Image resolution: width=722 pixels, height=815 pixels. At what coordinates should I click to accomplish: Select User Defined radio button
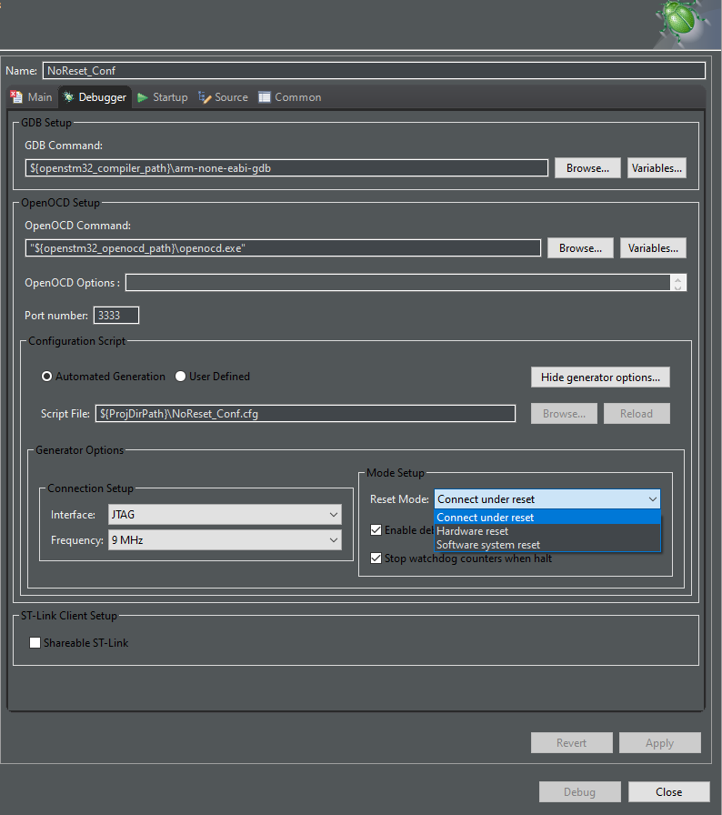tap(180, 377)
